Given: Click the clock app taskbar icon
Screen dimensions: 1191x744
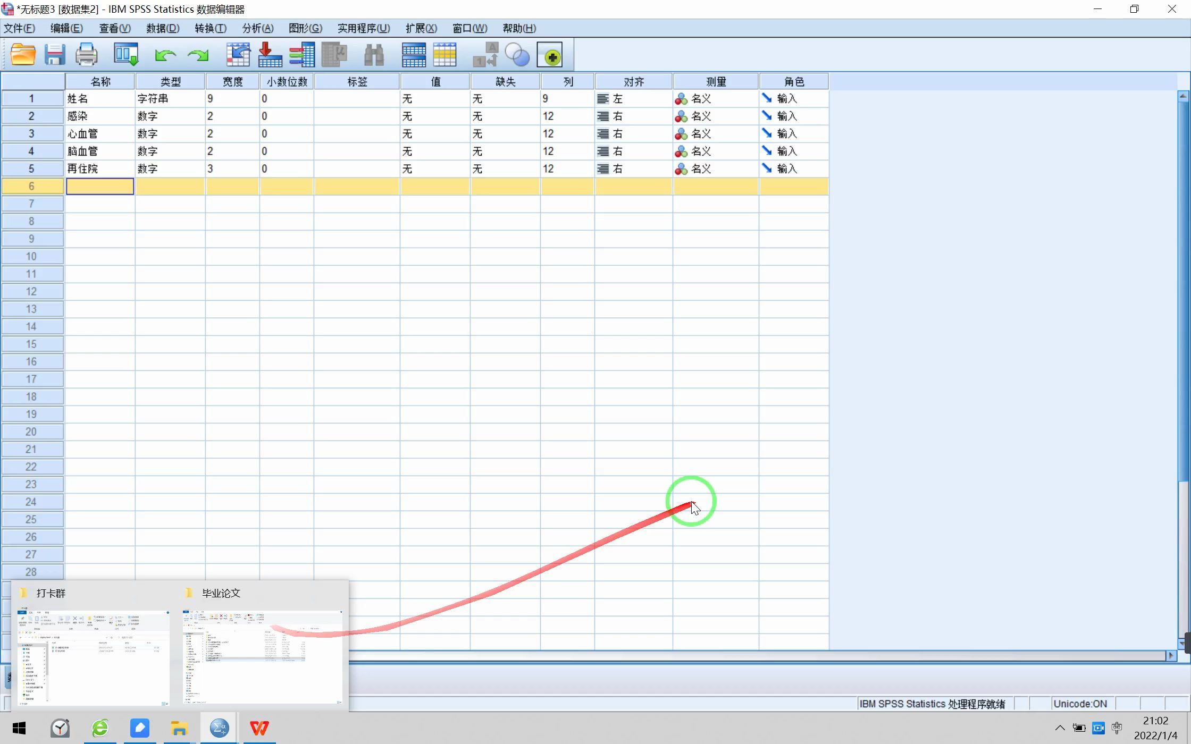Looking at the screenshot, I should point(60,728).
